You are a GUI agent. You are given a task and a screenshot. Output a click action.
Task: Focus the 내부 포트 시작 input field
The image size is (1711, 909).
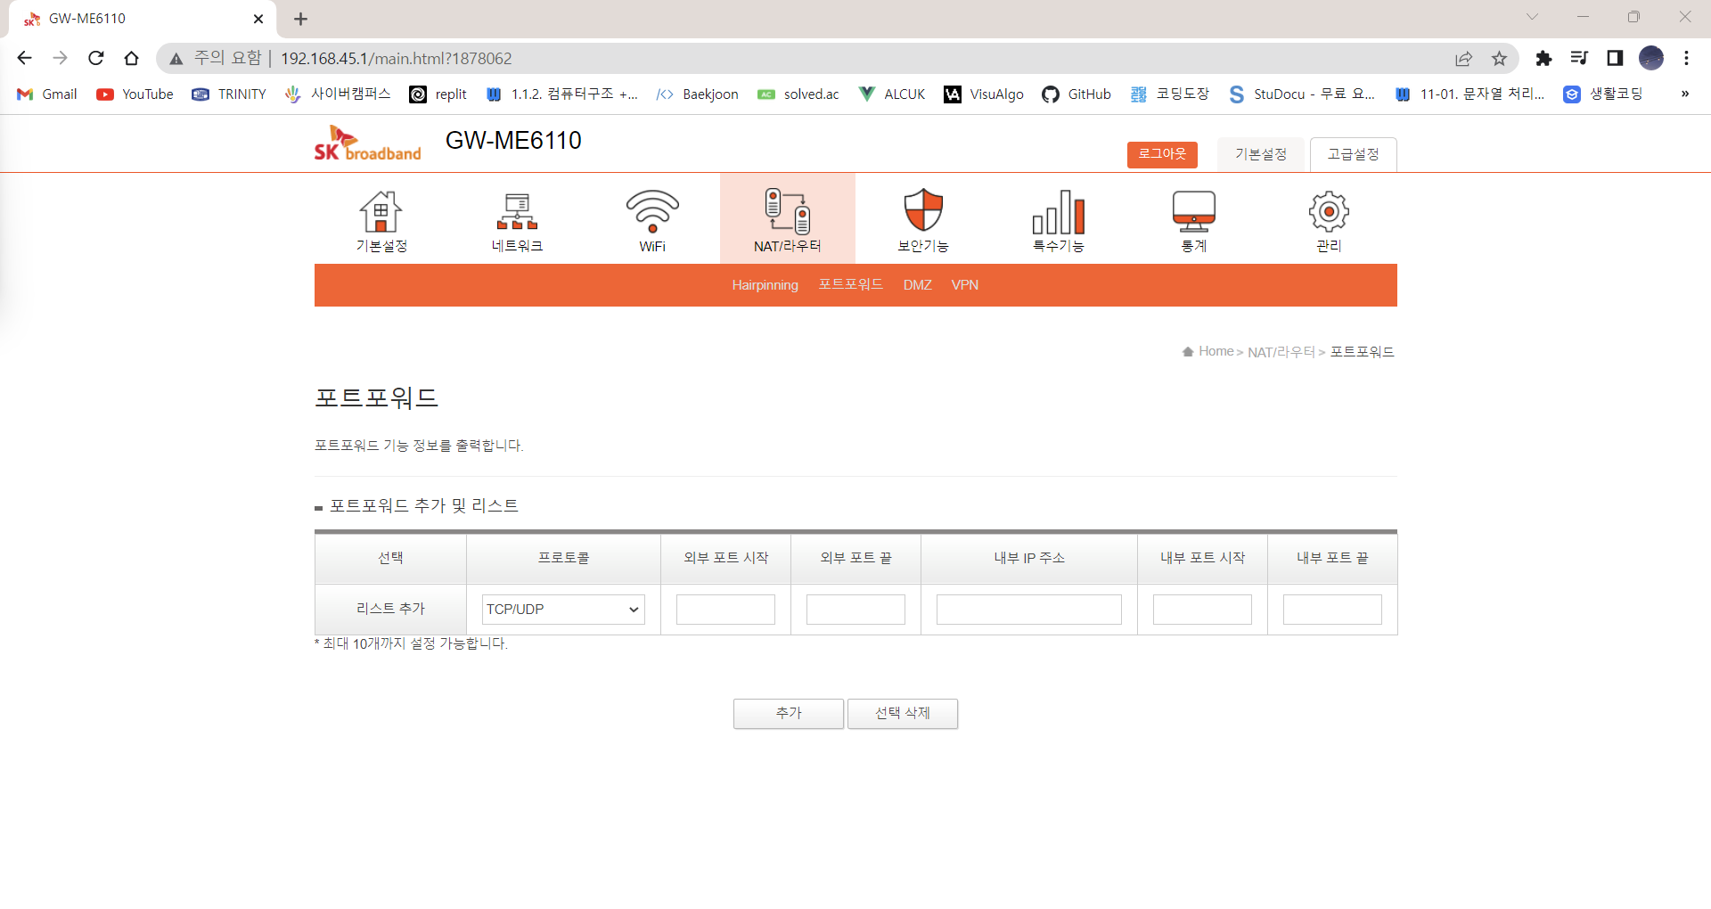(x=1202, y=610)
